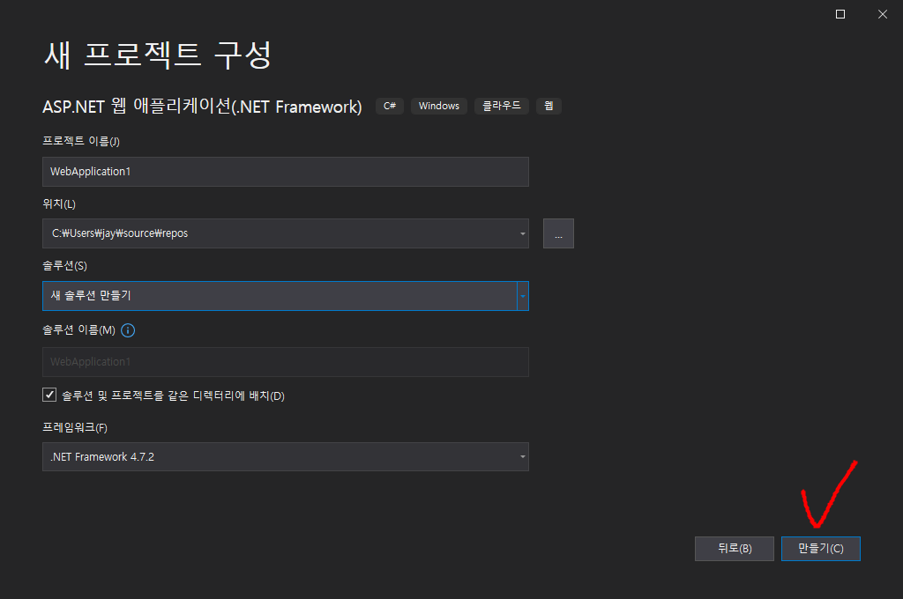Click the 클라우드 tag label
The image size is (903, 599).
point(502,106)
